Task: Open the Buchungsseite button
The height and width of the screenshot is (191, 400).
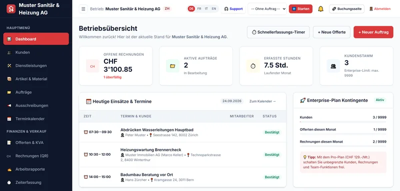Action: pyautogui.click(x=346, y=9)
